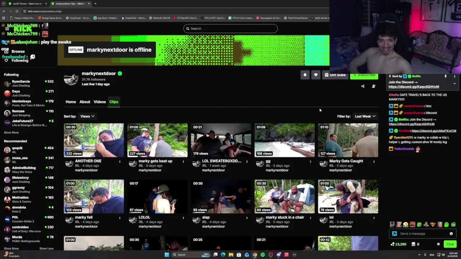Open the PGL Counter-Strike 2 channel
The height and width of the screenshot is (259, 461).
[x=28, y=219]
